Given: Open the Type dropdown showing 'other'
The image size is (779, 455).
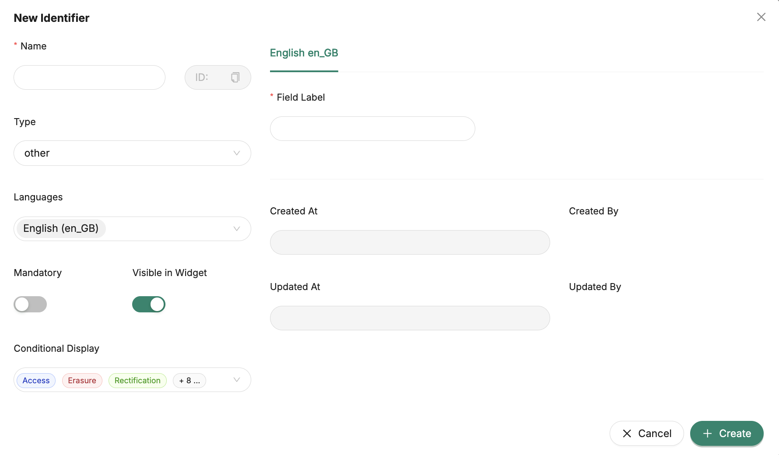Looking at the screenshot, I should click(x=127, y=153).
